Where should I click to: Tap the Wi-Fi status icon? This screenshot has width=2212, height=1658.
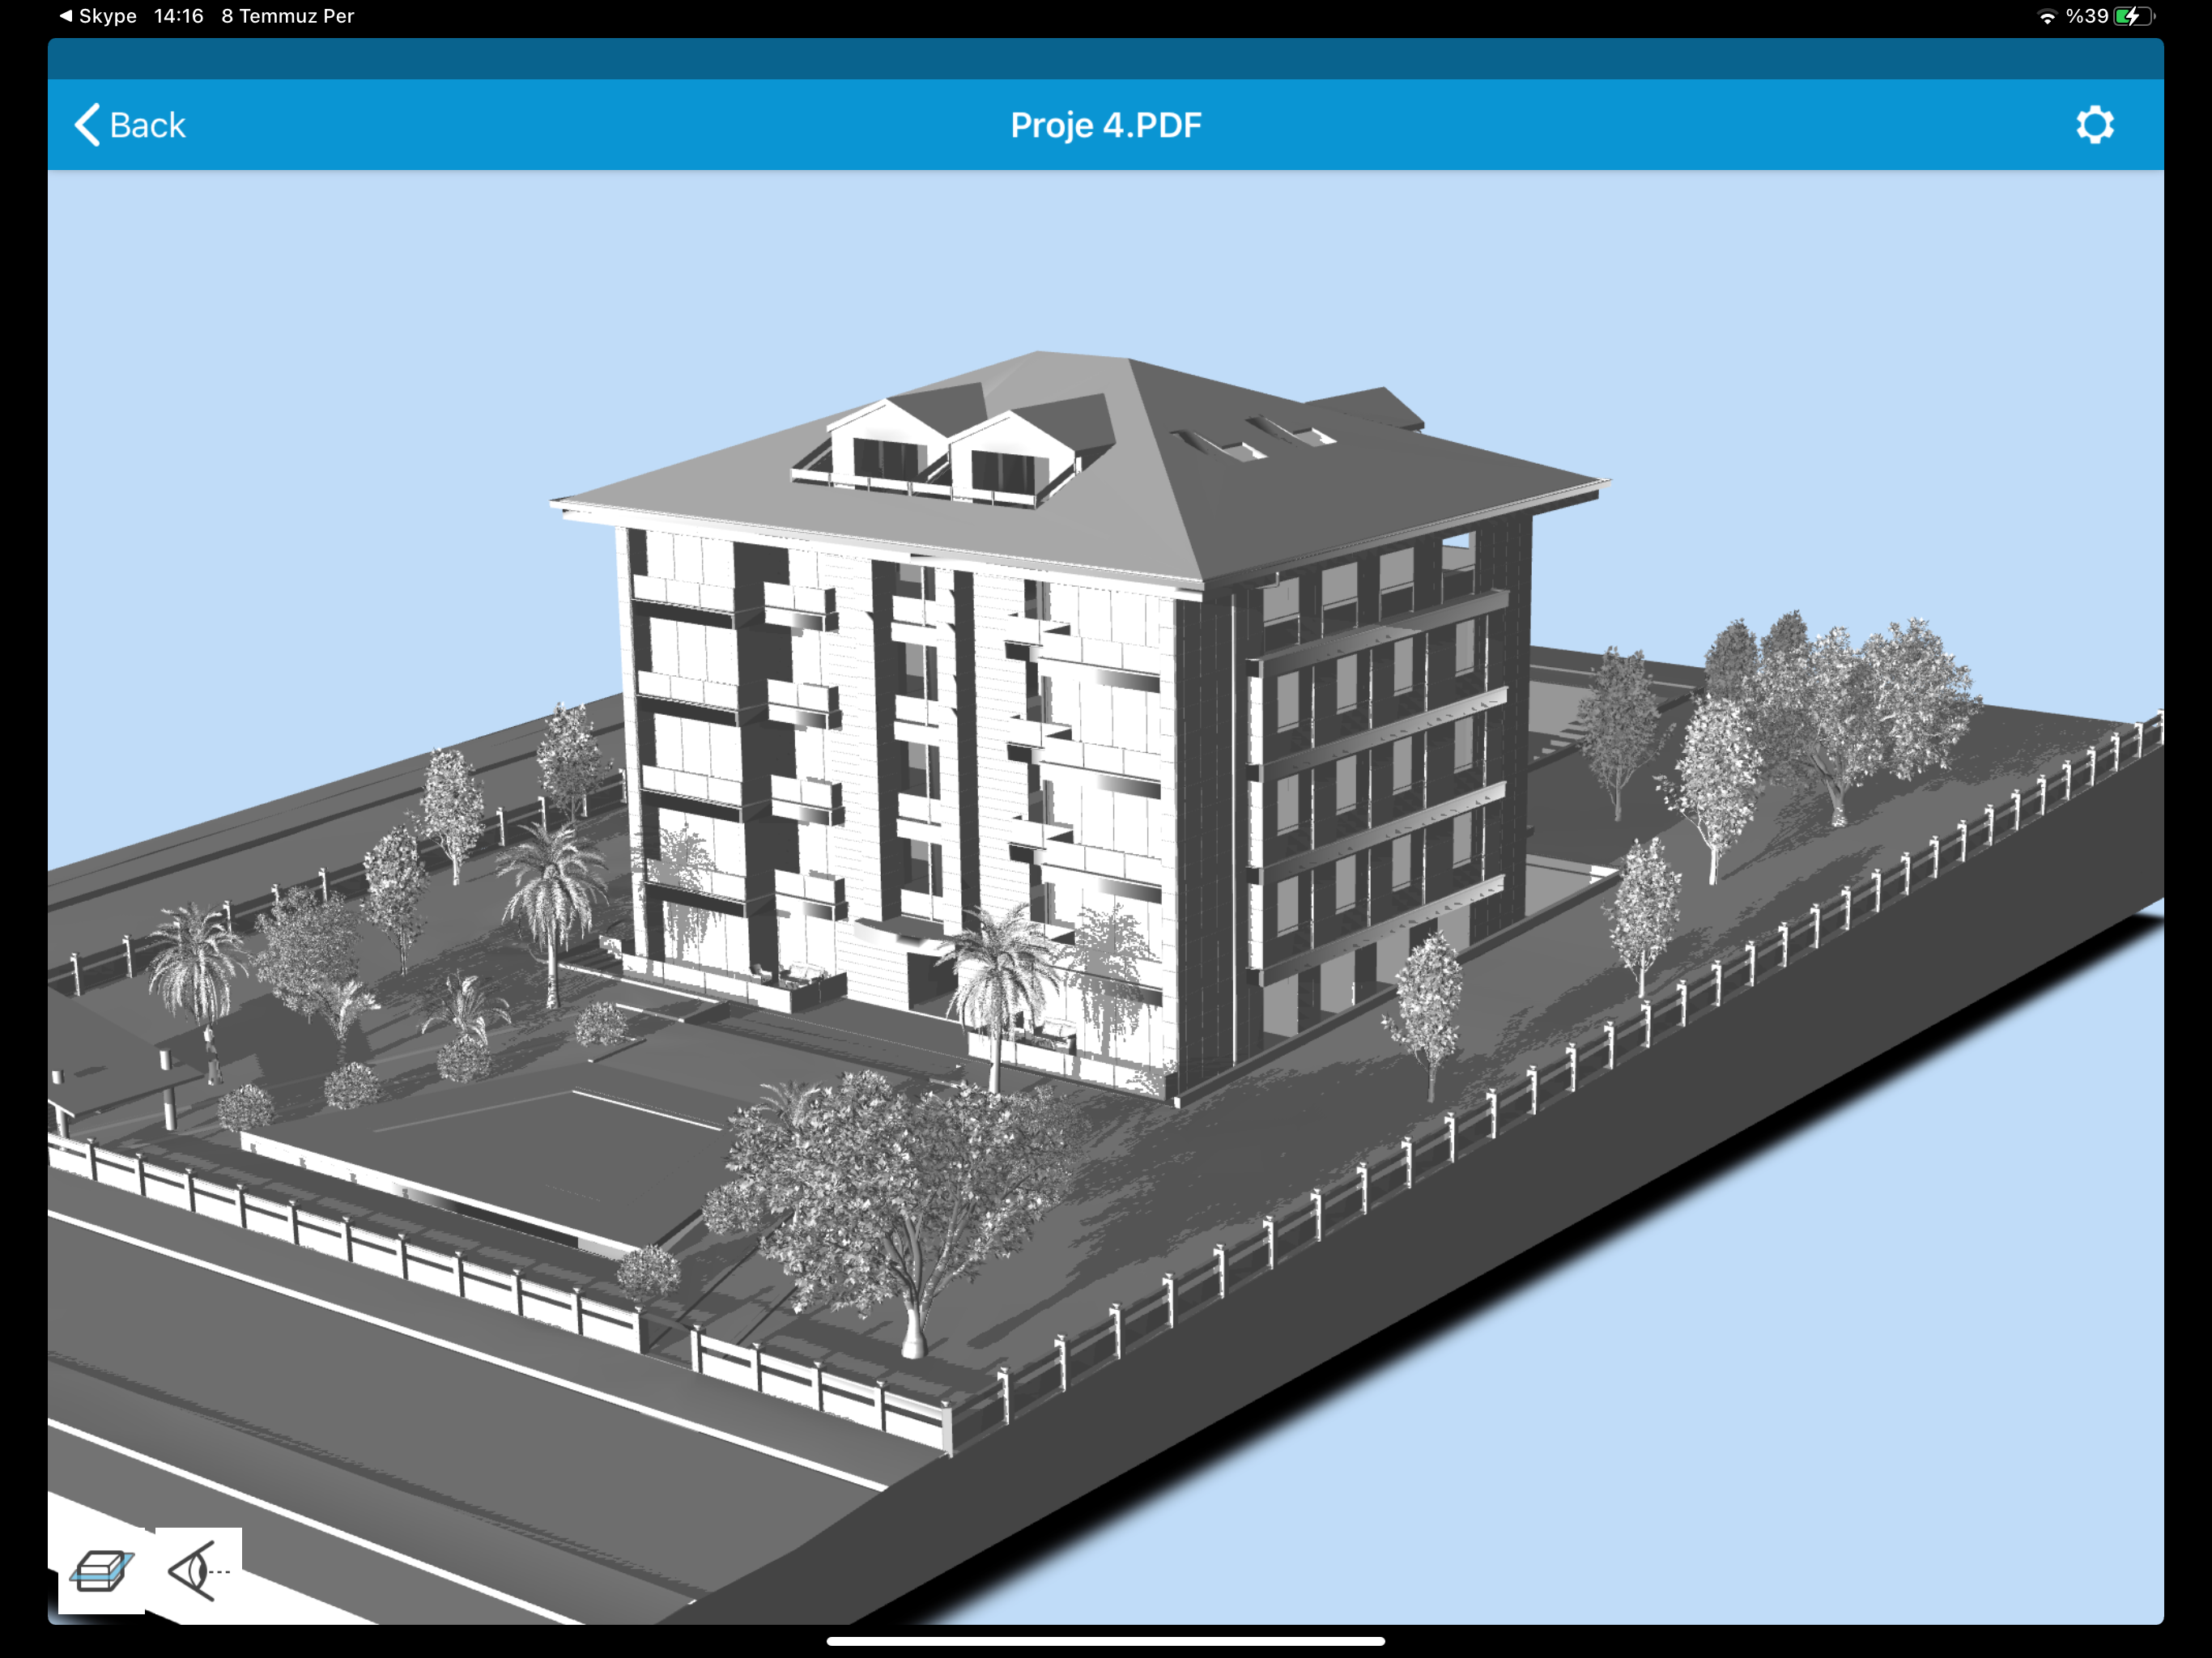pyautogui.click(x=2046, y=17)
